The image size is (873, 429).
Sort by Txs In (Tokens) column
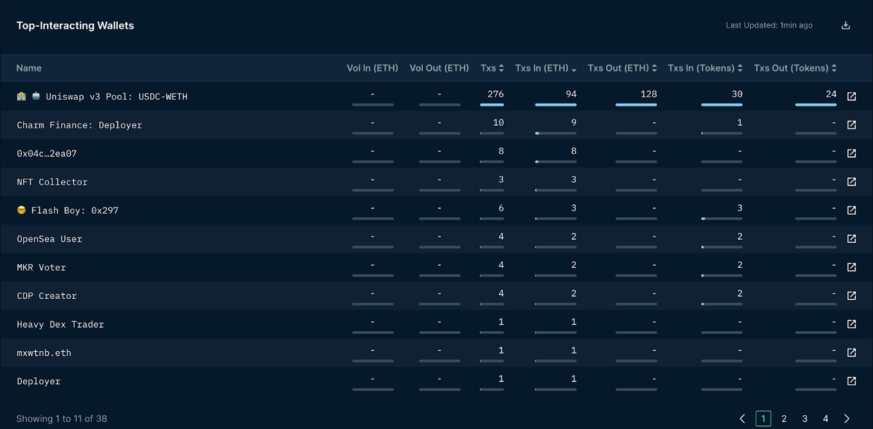click(x=705, y=68)
